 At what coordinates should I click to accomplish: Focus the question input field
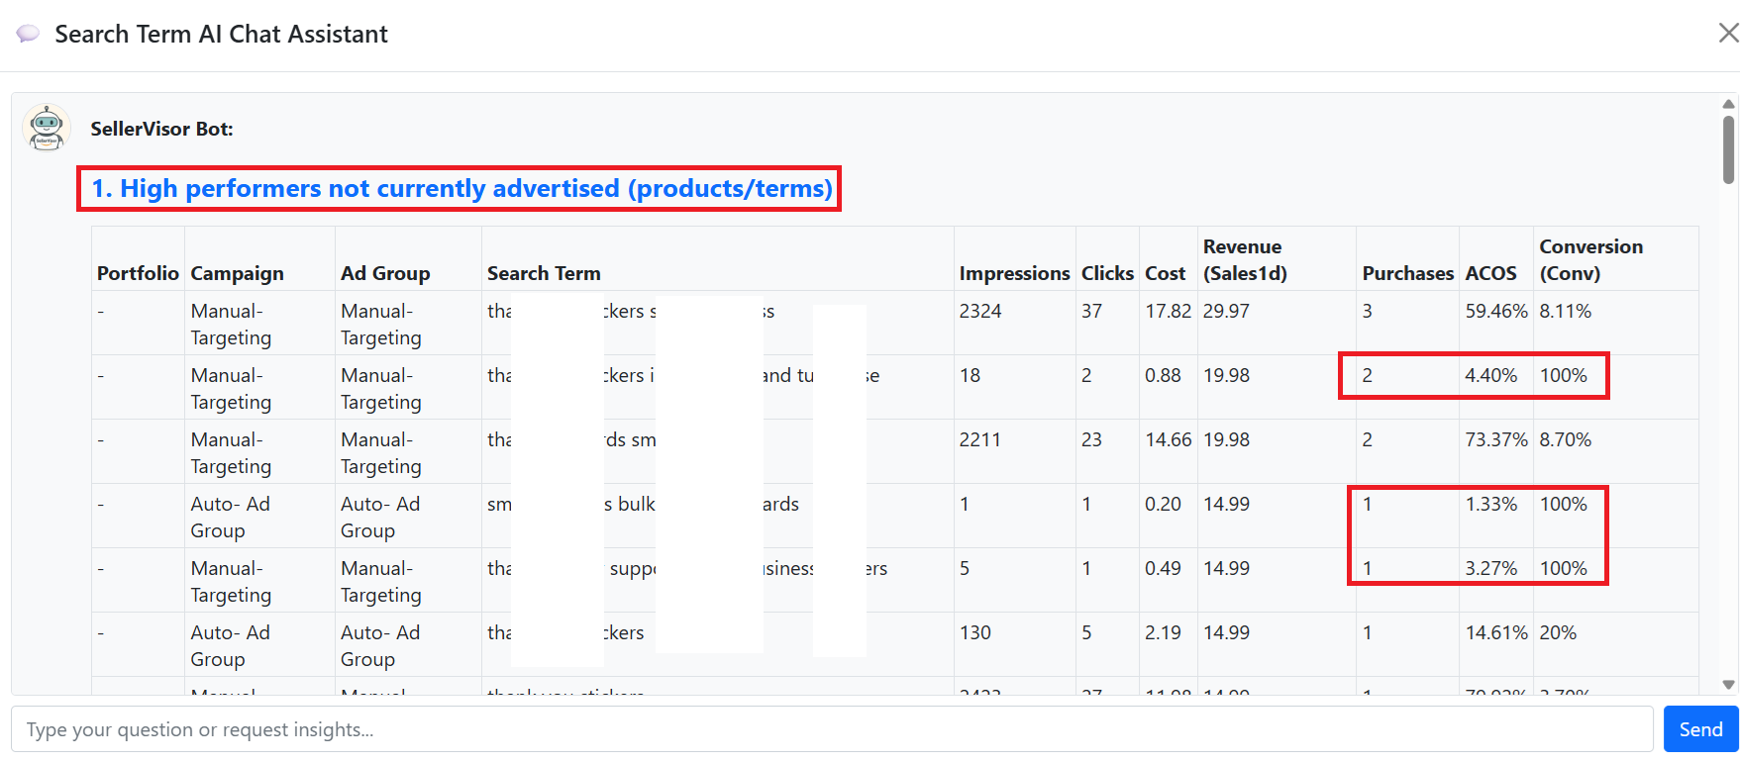pyautogui.click(x=832, y=729)
